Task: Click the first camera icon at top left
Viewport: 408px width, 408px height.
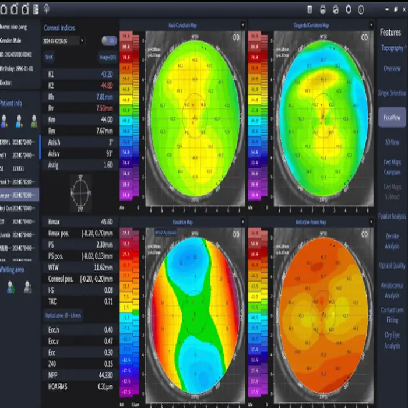Action: pos(5,9)
